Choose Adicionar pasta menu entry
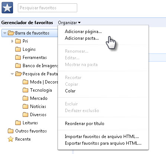 point(82,38)
